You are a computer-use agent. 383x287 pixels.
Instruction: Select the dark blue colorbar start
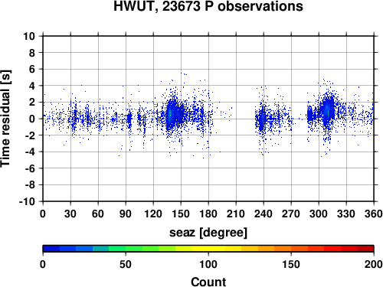51,249
